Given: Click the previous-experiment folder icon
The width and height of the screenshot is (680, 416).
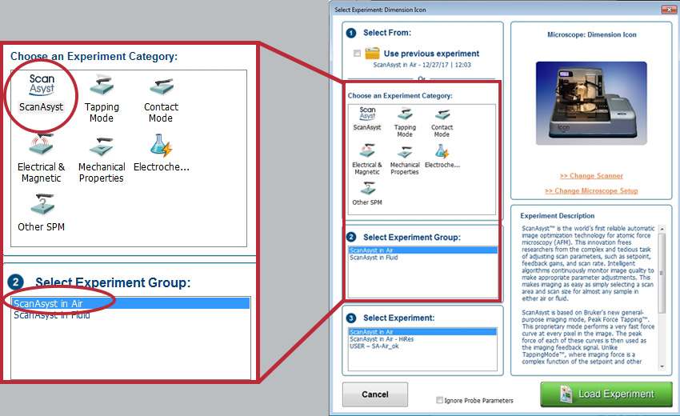Looking at the screenshot, I should pos(372,54).
